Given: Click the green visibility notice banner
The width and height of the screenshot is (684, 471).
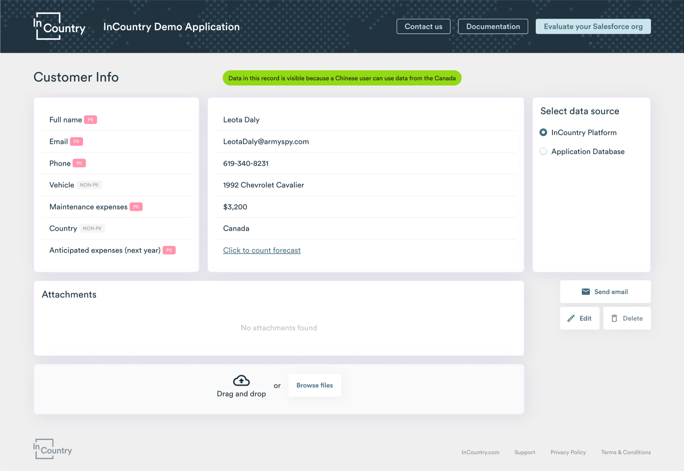Looking at the screenshot, I should 342,78.
